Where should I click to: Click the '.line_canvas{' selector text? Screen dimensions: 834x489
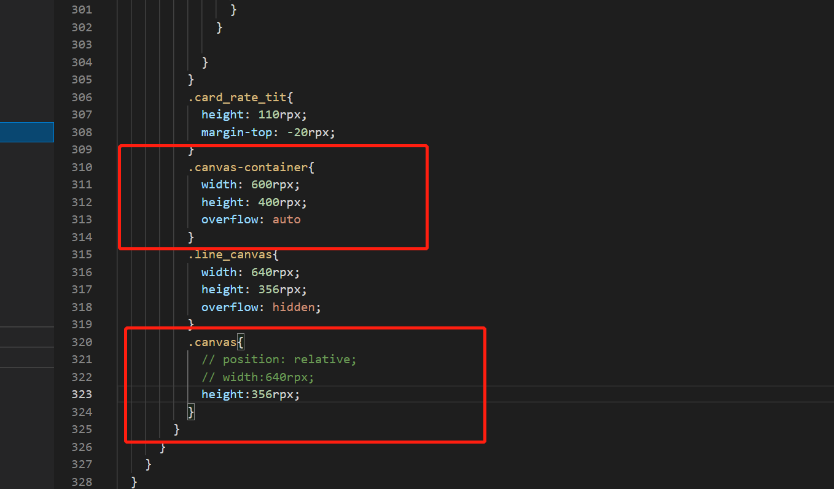click(x=234, y=254)
